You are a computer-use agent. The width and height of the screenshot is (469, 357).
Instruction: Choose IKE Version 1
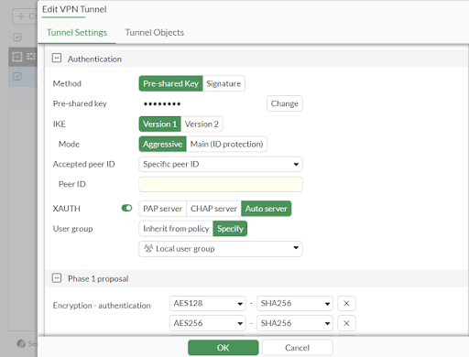point(160,124)
